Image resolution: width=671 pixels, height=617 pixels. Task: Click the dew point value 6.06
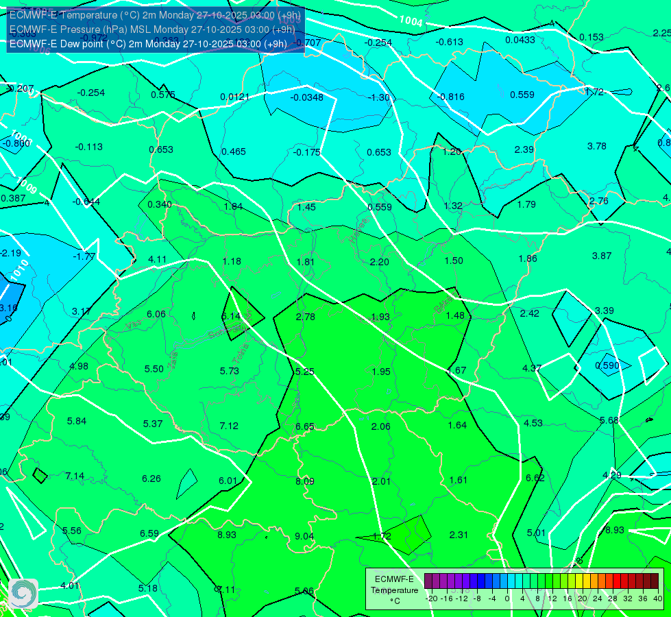click(156, 314)
